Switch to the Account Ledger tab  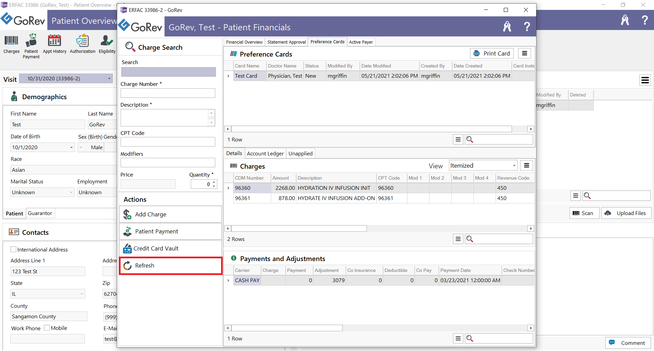click(x=265, y=154)
